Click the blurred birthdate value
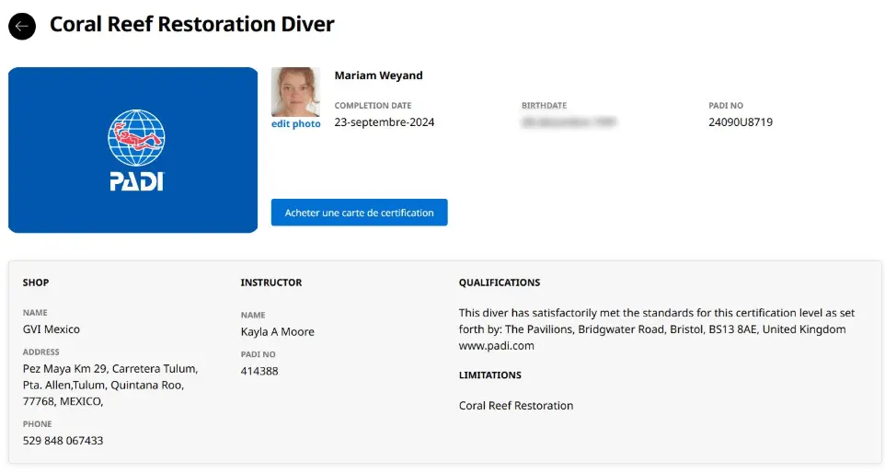The height and width of the screenshot is (473, 885). pyautogui.click(x=568, y=122)
